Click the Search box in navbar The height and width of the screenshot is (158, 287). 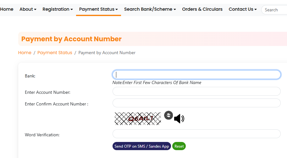275,10
